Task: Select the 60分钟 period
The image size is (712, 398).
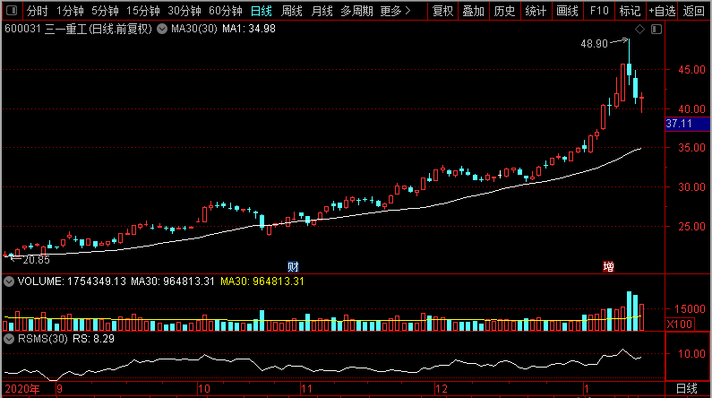Action: (226, 11)
